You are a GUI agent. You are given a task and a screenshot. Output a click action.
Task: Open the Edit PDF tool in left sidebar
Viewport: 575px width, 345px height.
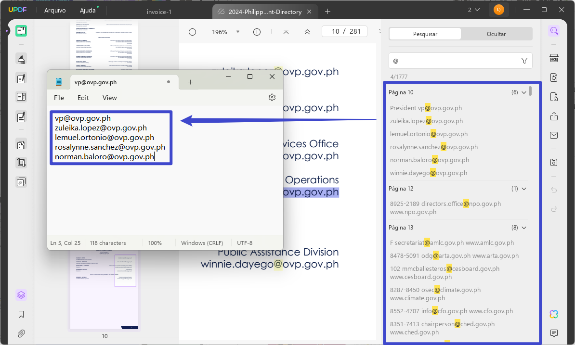[x=21, y=78]
